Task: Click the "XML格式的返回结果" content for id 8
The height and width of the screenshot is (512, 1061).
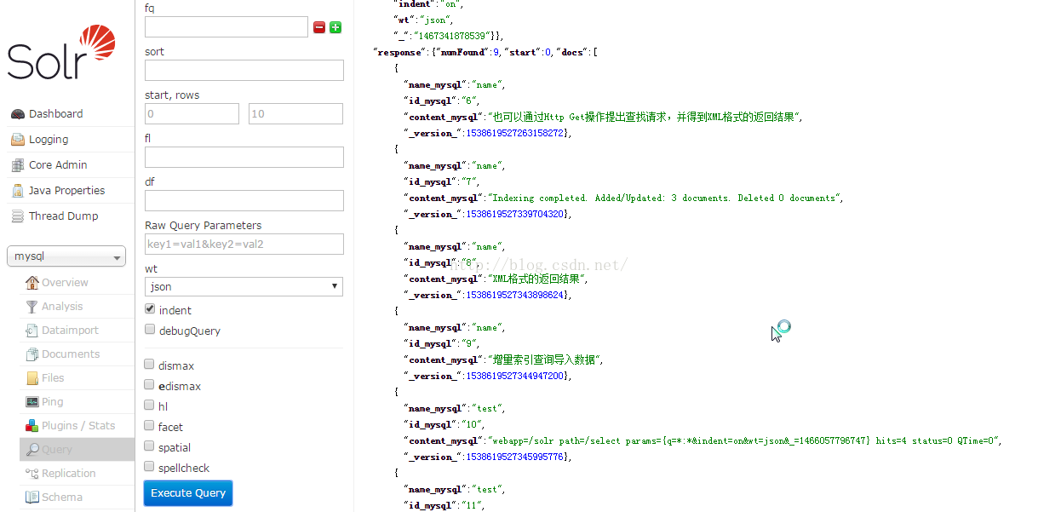Action: 536,279
